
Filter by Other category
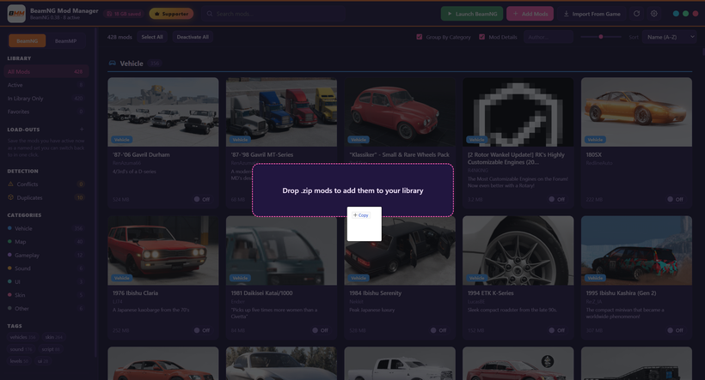coord(46,309)
